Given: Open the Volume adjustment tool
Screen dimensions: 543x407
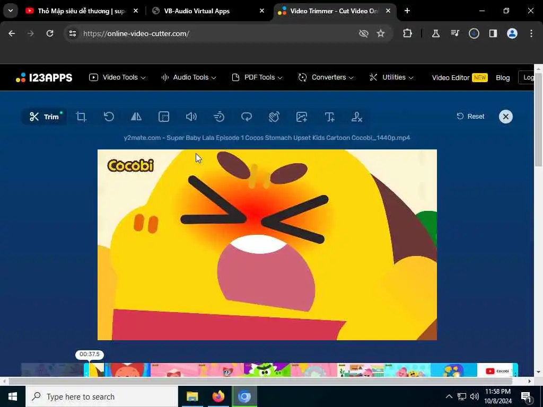Looking at the screenshot, I should click(191, 117).
